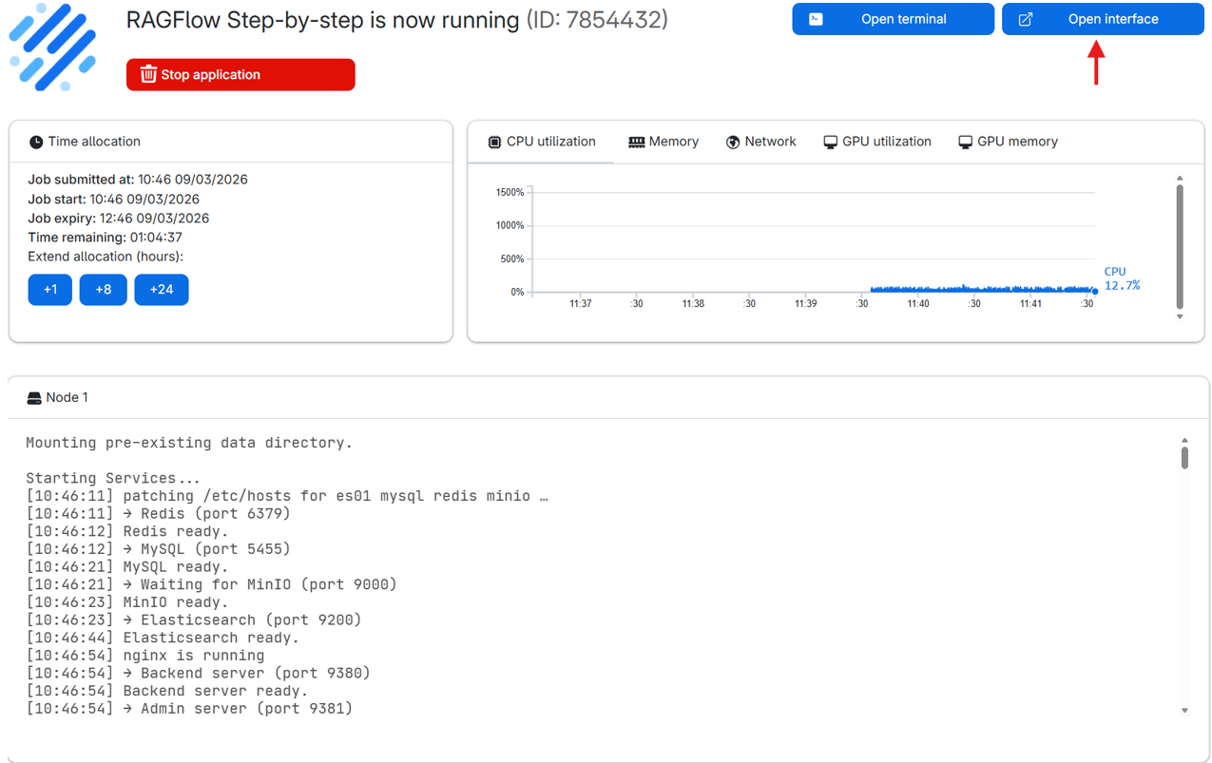The image size is (1212, 763).
Task: Click the chip icon beside CPU utilization
Action: [494, 142]
